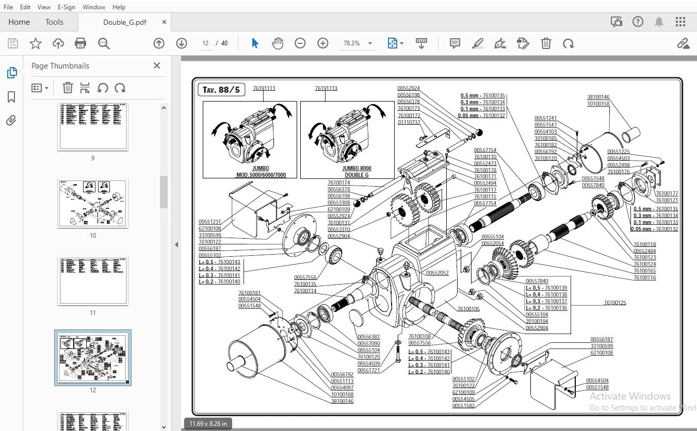Open the apps grid launcher
This screenshot has width=697, height=431.
tap(680, 22)
